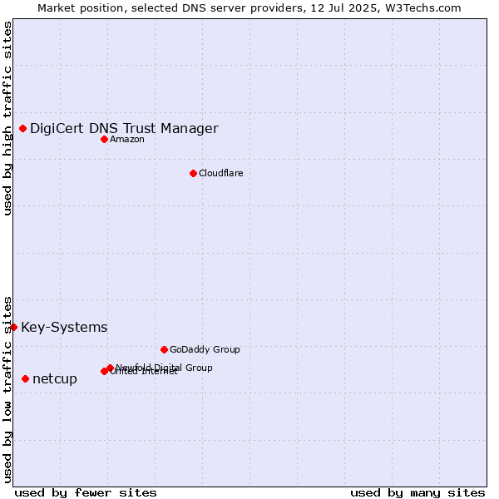Viewport: 499px width, 499px height.
Task: Click the 'used by fewer sites' axis label
Action: point(86,493)
